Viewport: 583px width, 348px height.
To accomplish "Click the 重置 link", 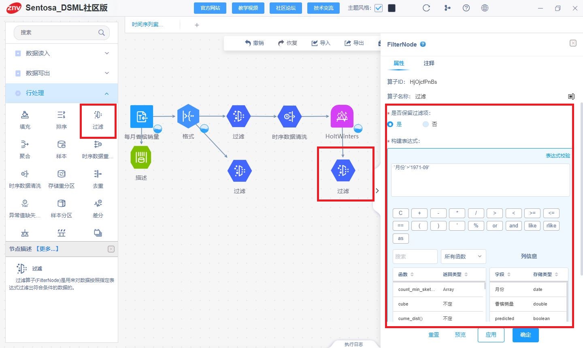I will (434, 335).
